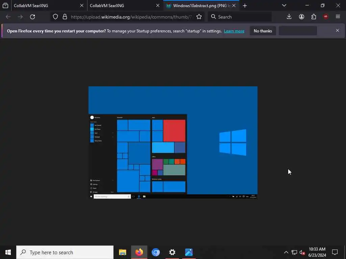Image resolution: width=346 pixels, height=259 pixels.
Task: Open the clock showing 10:33 AM
Action: point(317,252)
